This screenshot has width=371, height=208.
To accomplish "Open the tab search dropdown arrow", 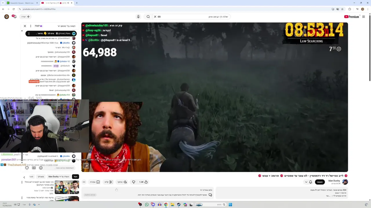I will [x=2, y=3].
